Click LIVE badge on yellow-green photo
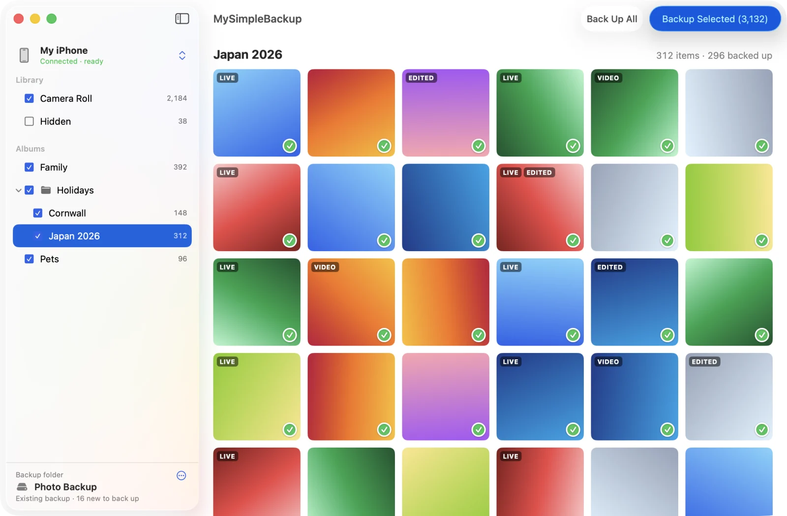This screenshot has height=516, width=787. click(x=227, y=361)
